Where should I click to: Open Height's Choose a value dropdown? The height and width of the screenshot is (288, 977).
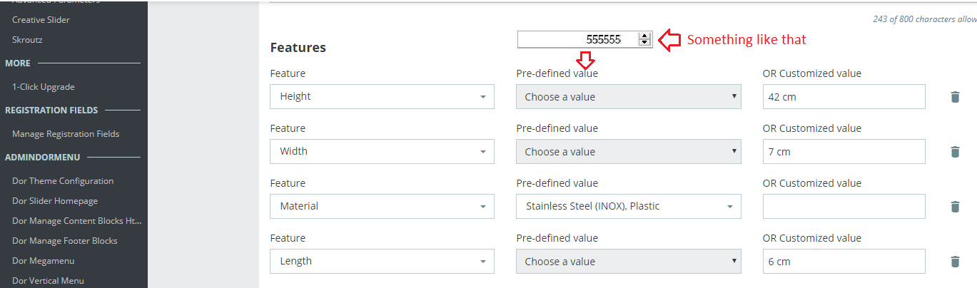(x=628, y=97)
